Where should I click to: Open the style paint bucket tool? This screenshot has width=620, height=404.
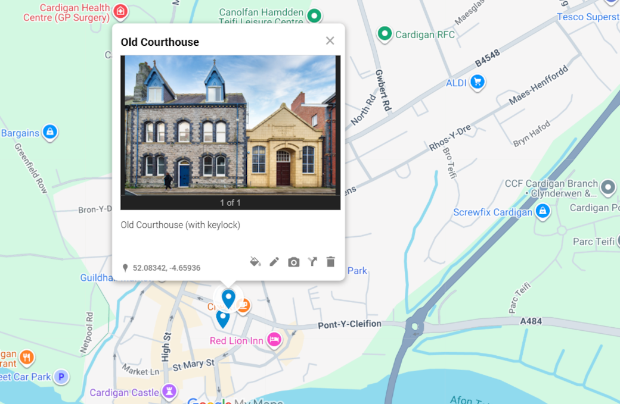click(255, 262)
